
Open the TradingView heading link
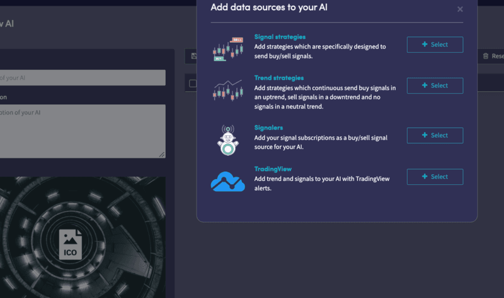pos(273,169)
